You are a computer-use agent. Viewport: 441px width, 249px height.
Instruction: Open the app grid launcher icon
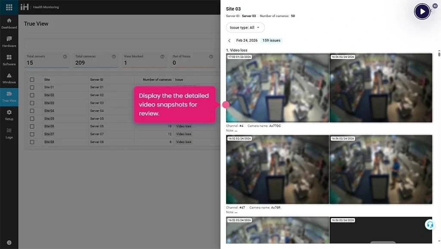tap(9, 7)
